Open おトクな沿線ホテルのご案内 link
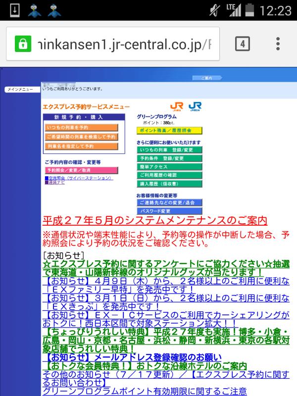297x396 pixels. point(145,366)
